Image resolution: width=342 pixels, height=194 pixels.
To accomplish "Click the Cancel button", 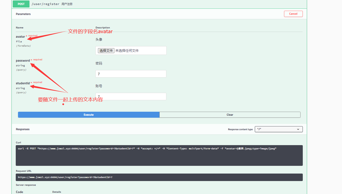I will point(293,14).
